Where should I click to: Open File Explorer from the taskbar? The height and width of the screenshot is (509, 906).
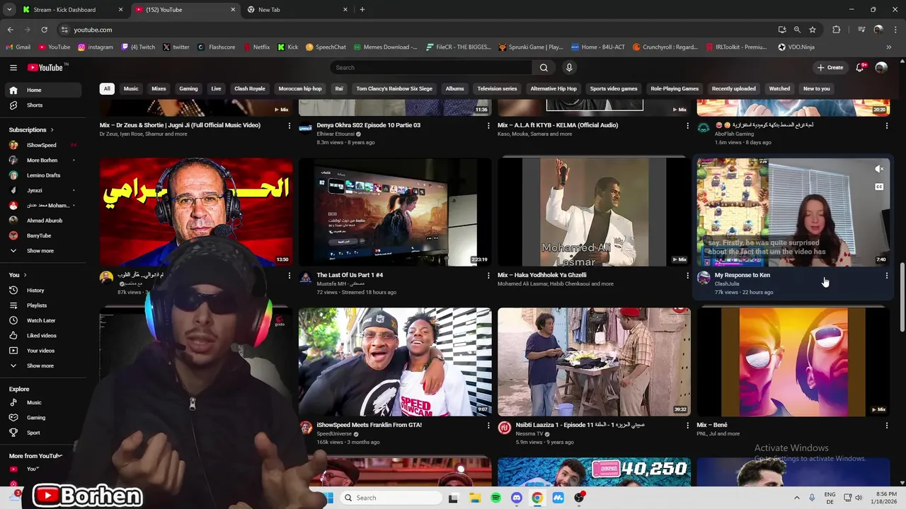tap(475, 498)
